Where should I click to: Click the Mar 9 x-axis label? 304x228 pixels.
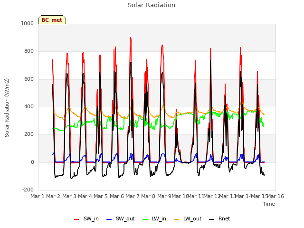pos(164,196)
